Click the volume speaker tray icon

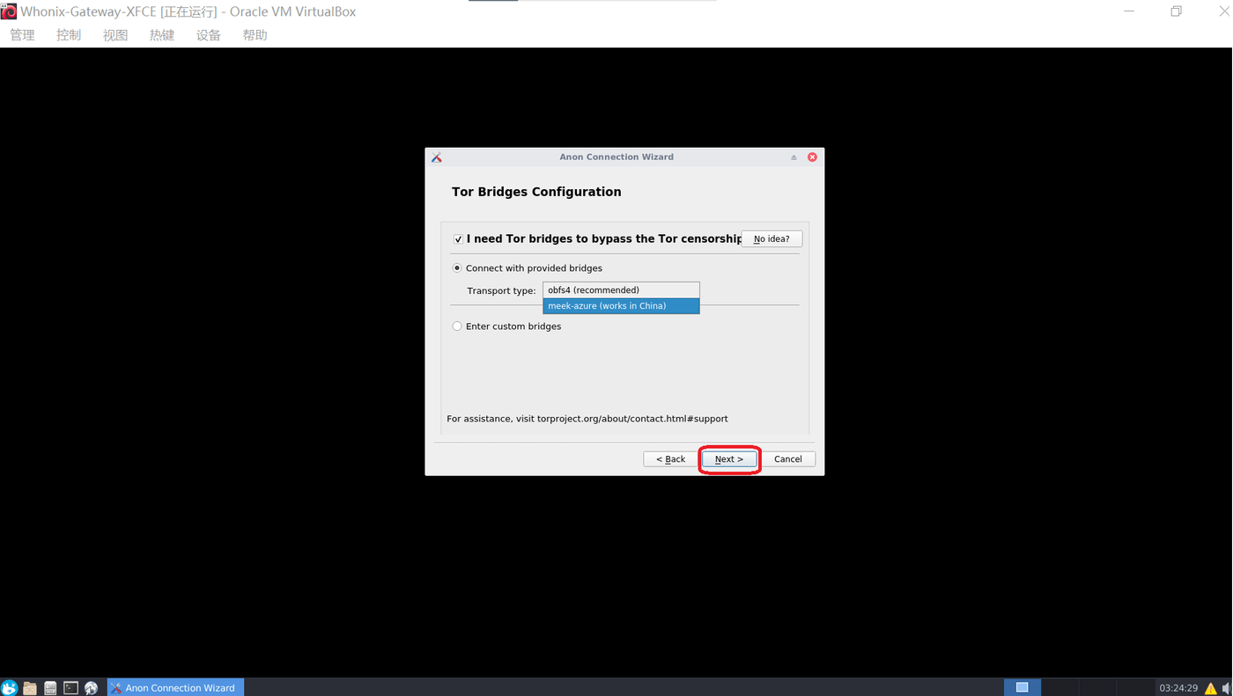pyautogui.click(x=1226, y=688)
